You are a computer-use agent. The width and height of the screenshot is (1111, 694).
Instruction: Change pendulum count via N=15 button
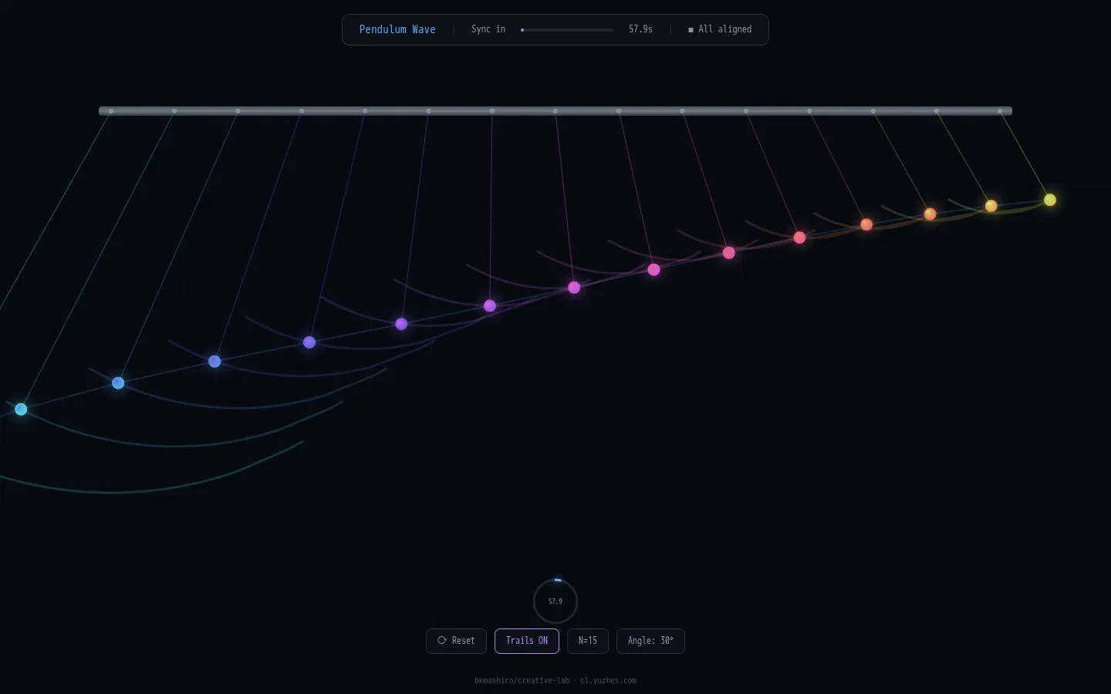point(588,641)
